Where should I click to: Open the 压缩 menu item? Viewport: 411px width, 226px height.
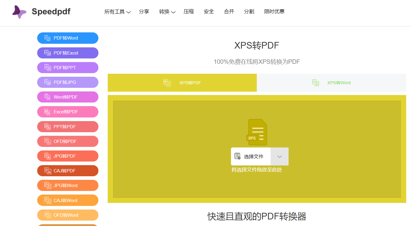(x=189, y=12)
